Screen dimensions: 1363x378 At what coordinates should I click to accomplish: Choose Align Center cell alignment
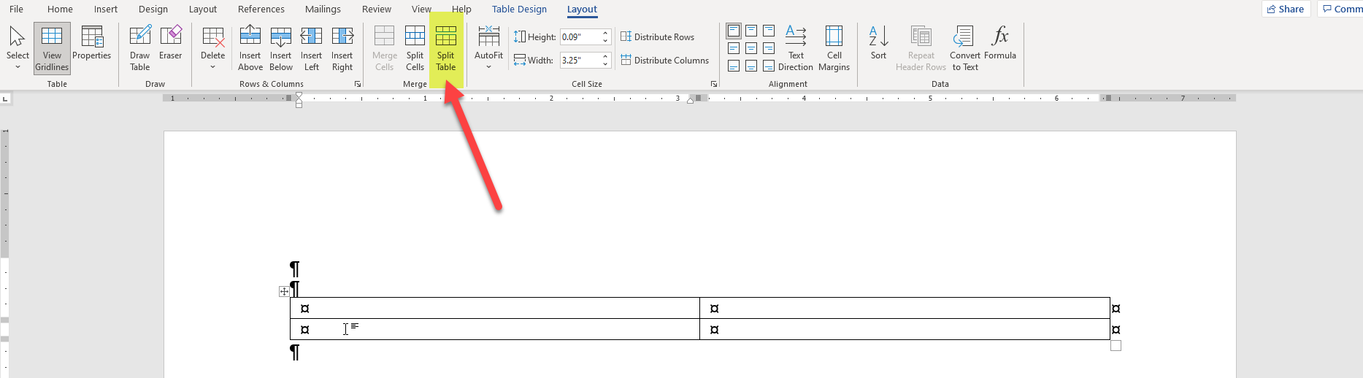(751, 48)
